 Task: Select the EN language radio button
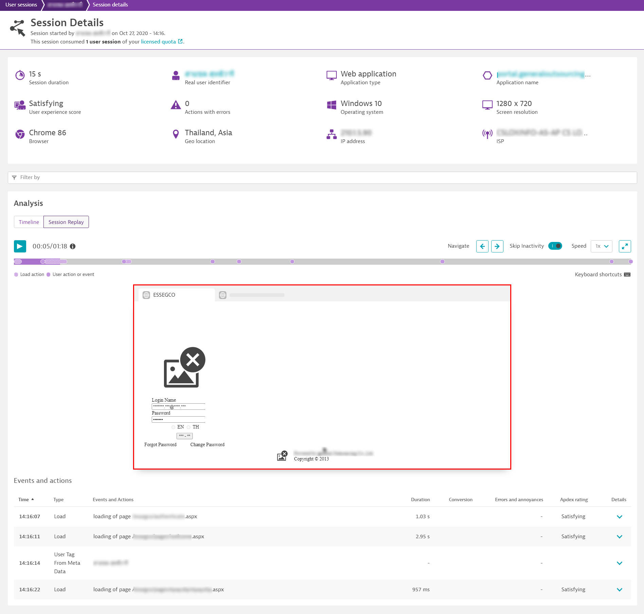point(173,427)
